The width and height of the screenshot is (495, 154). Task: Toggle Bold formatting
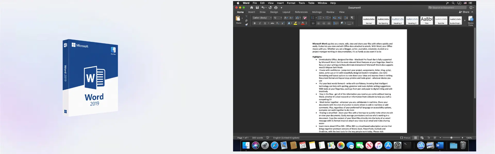[255, 23]
